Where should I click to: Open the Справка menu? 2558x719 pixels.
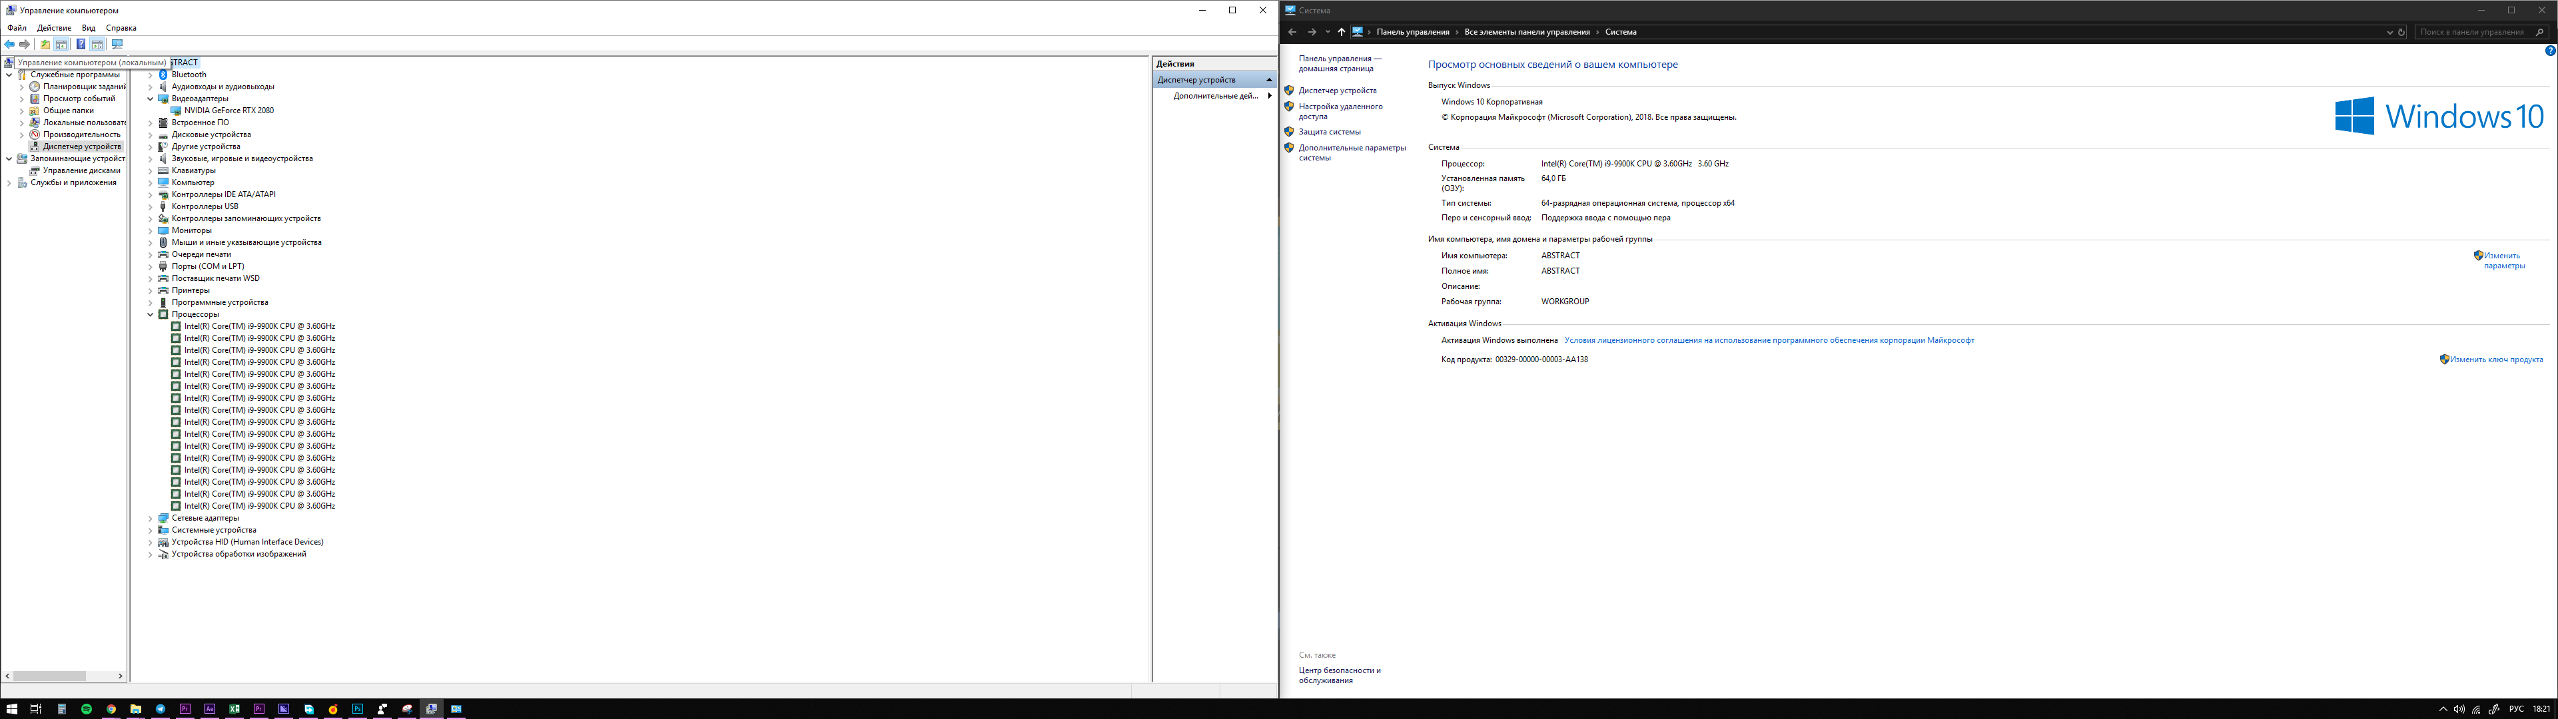point(121,28)
